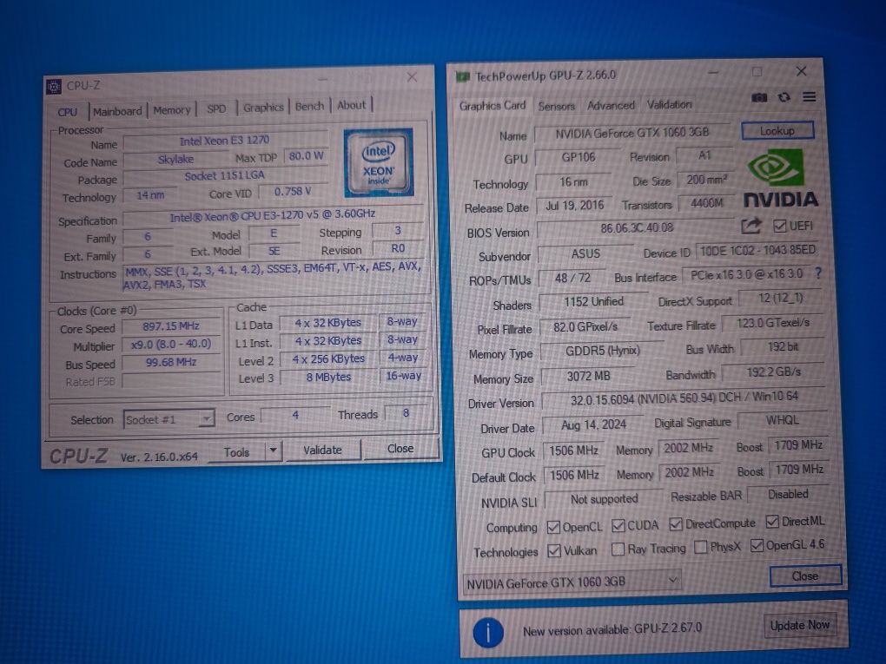This screenshot has height=664, width=886.
Task: Click the Code Name value Skylake
Action: pos(175,159)
